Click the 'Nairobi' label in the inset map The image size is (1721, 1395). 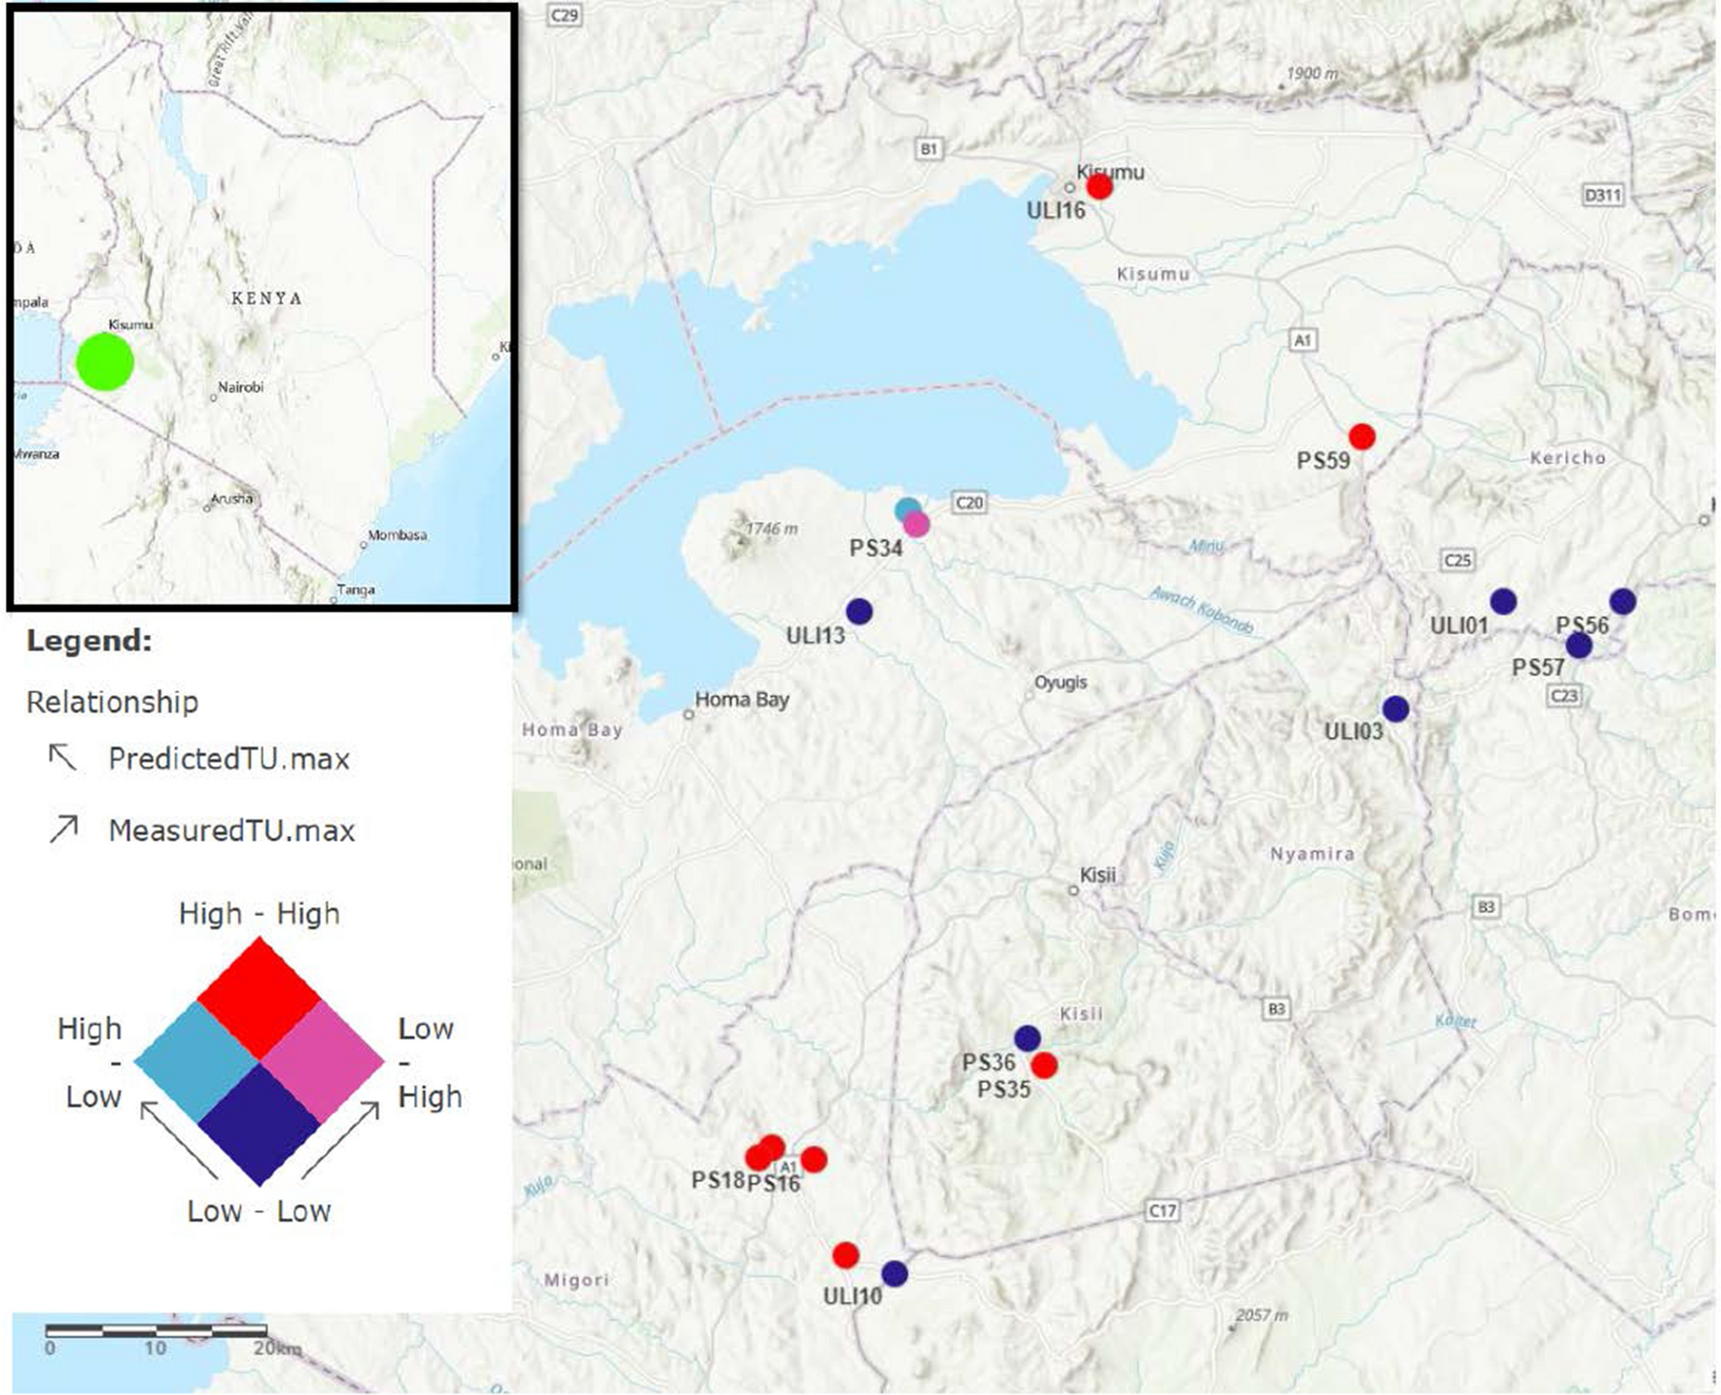[x=240, y=387]
